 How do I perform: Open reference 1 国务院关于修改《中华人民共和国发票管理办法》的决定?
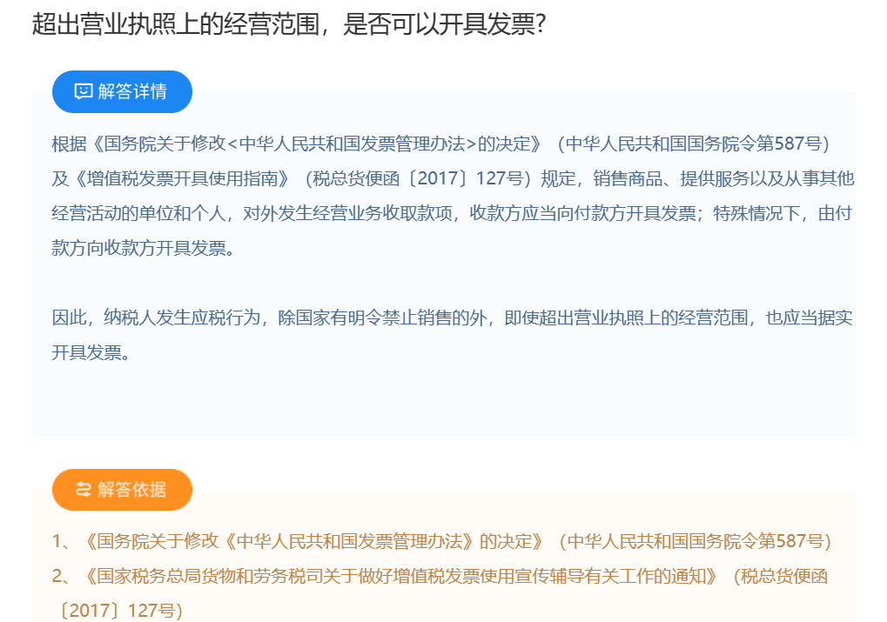click(x=442, y=541)
